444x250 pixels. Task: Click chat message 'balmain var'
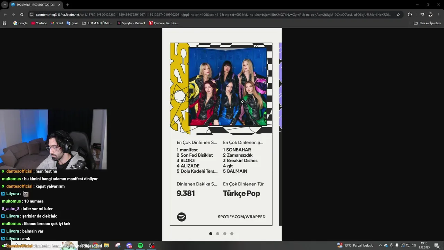point(32,231)
